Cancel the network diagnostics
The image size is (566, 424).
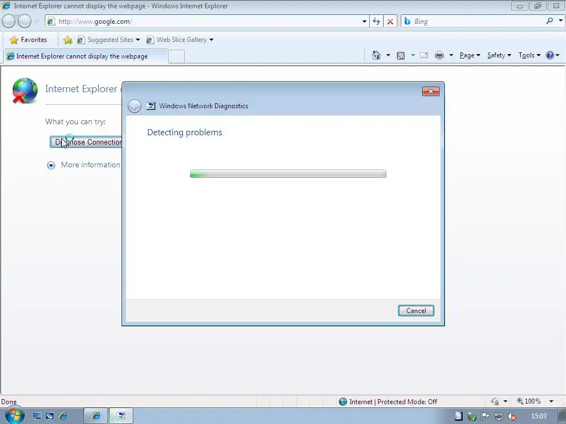[416, 310]
